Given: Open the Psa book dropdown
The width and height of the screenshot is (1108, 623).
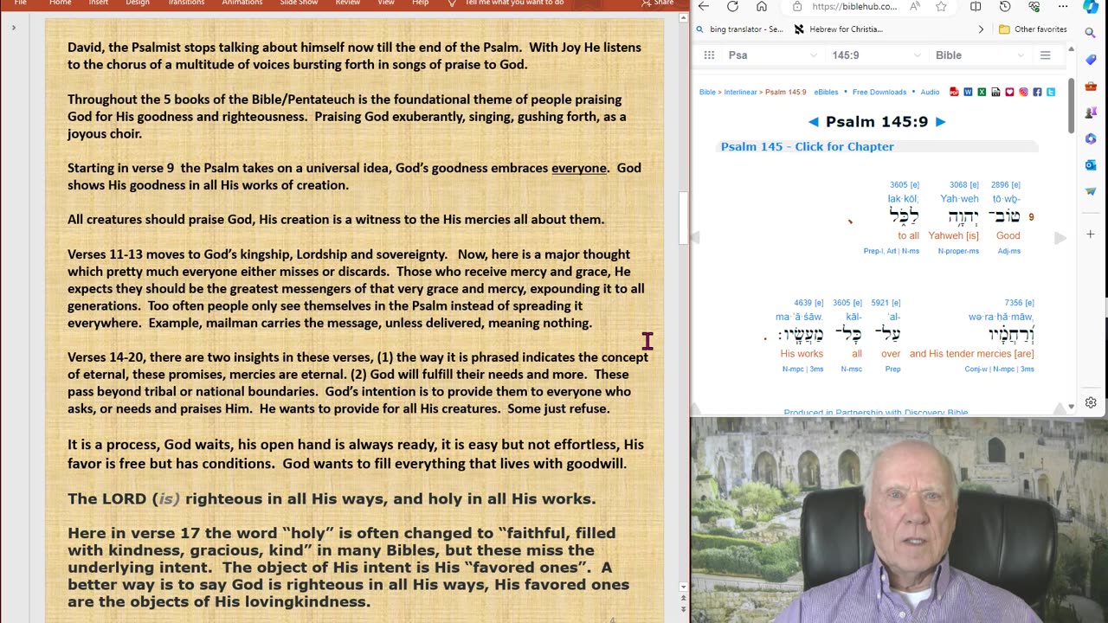Looking at the screenshot, I should 772,55.
